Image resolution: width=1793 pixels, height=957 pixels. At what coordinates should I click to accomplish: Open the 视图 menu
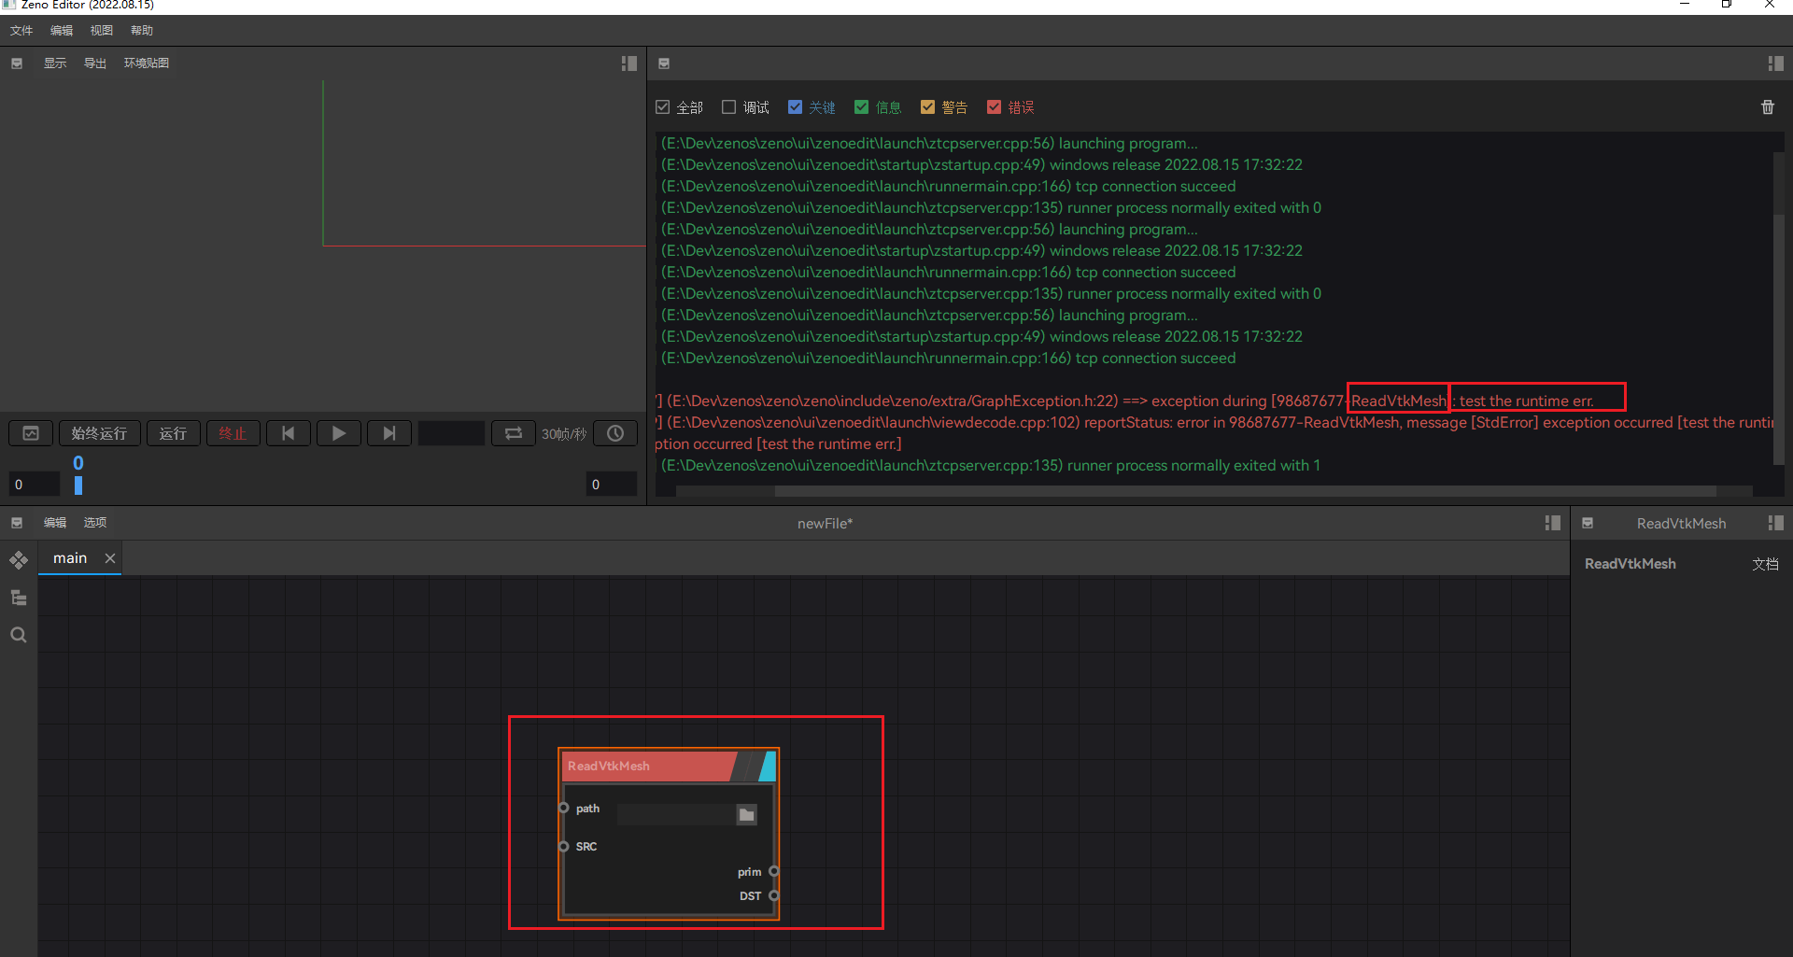(x=102, y=31)
